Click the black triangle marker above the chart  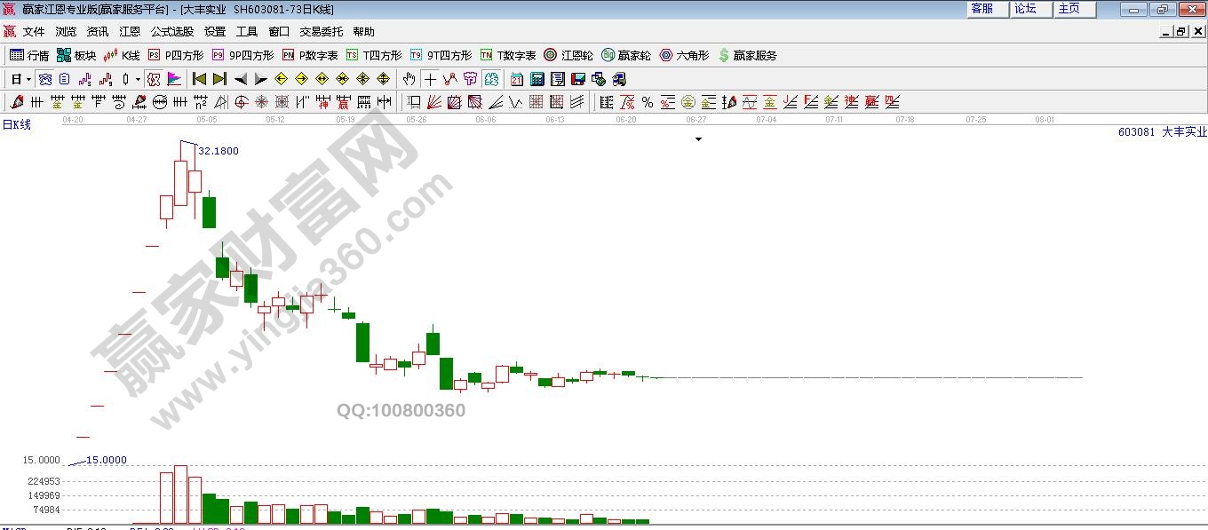click(698, 139)
